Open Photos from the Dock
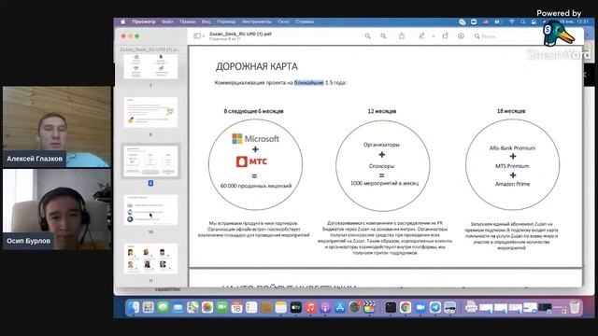 coord(207,307)
